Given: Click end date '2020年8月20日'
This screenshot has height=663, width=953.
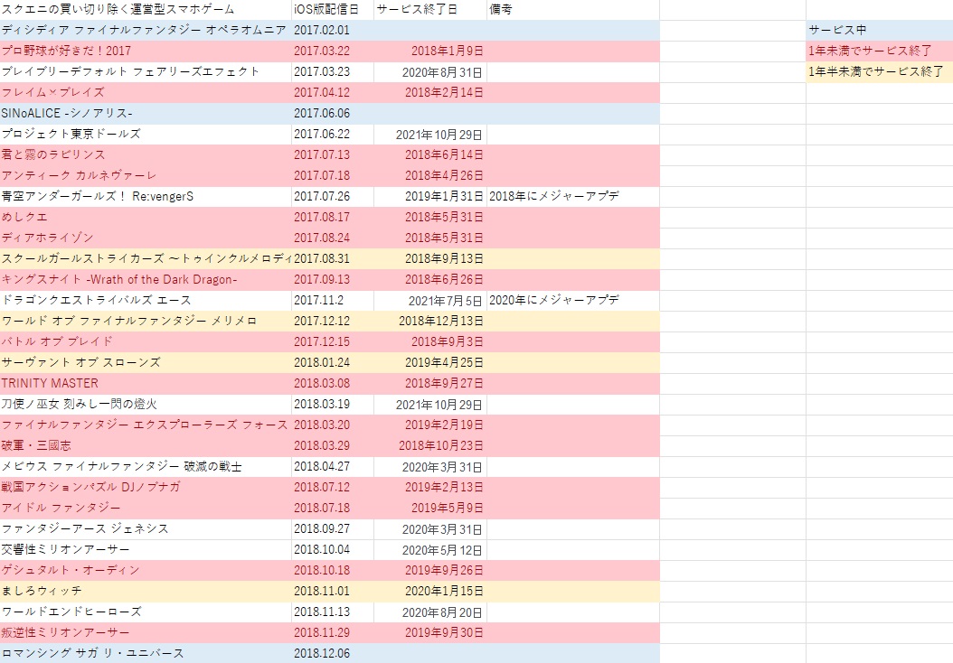Looking at the screenshot, I should (430, 612).
